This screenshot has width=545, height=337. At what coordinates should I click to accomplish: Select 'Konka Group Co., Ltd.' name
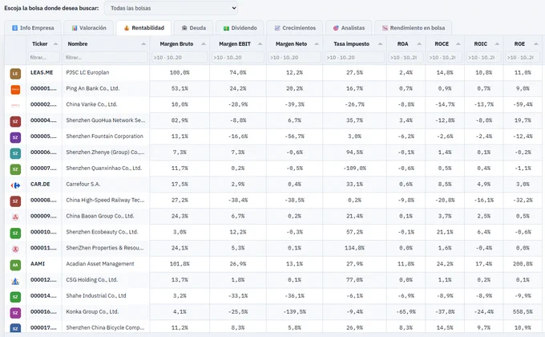point(92,311)
